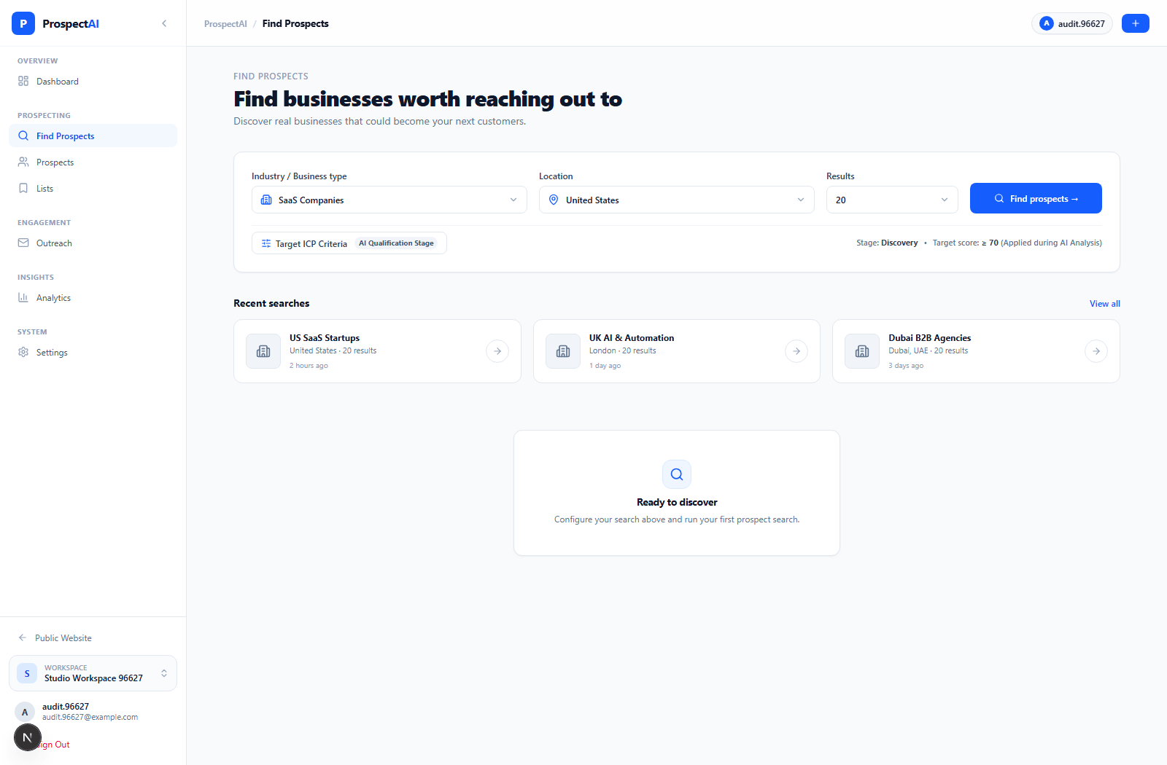Screen dimensions: 1167x765
Task: Open the Prospects page
Action: (93, 162)
